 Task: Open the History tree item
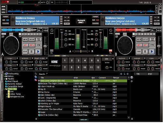(x=10, y=76)
